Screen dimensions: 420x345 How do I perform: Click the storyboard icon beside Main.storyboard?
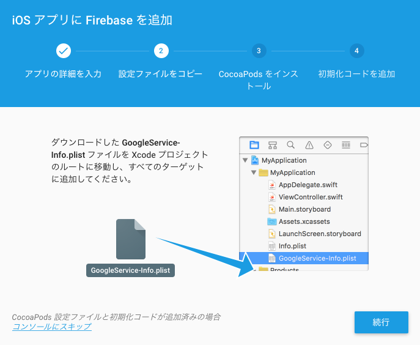coord(272,209)
